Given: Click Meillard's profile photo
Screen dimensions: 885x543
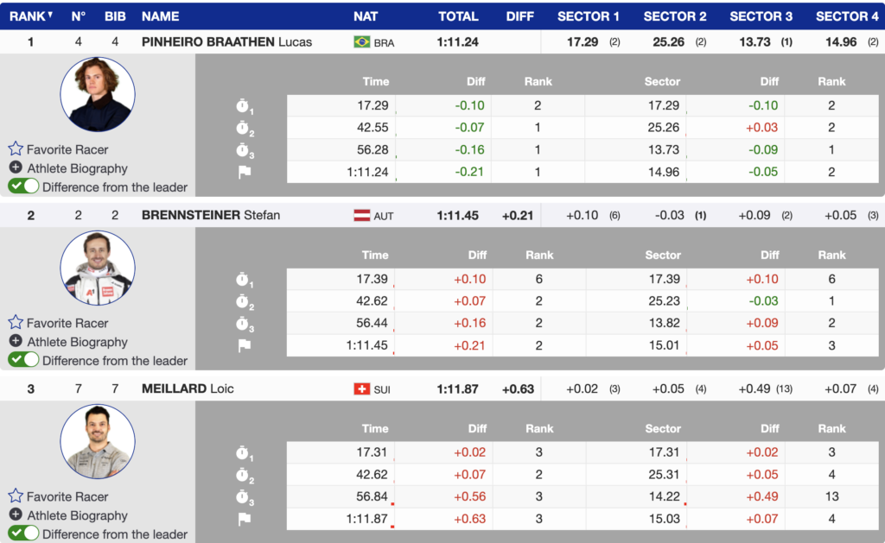Looking at the screenshot, I should point(98,442).
